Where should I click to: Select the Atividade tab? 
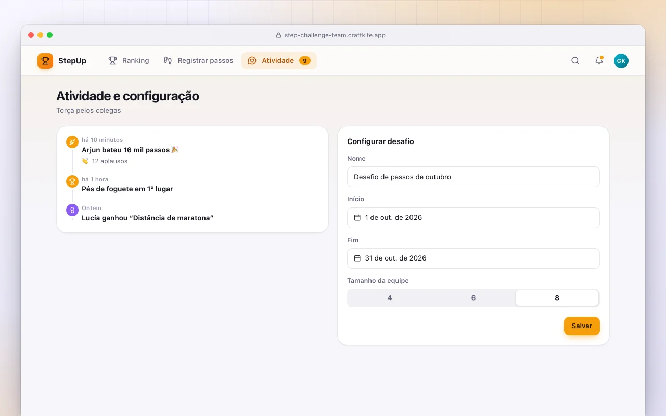click(279, 61)
